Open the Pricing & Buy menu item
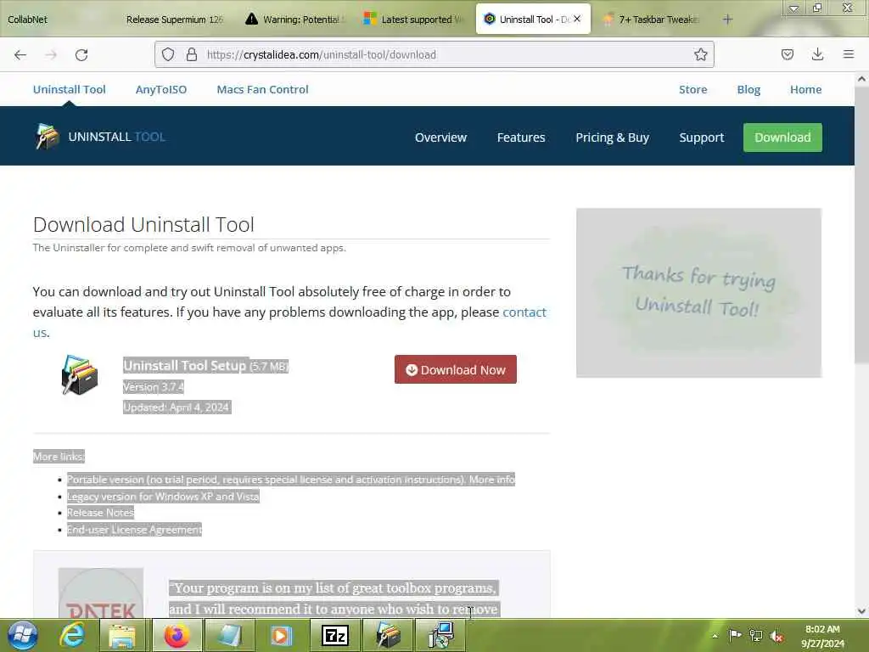869x652 pixels. pos(613,138)
